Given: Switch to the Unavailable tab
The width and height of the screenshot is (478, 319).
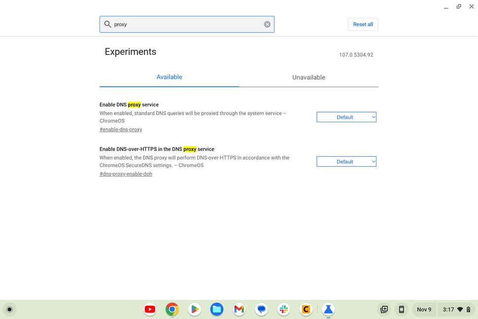Looking at the screenshot, I should click(308, 77).
